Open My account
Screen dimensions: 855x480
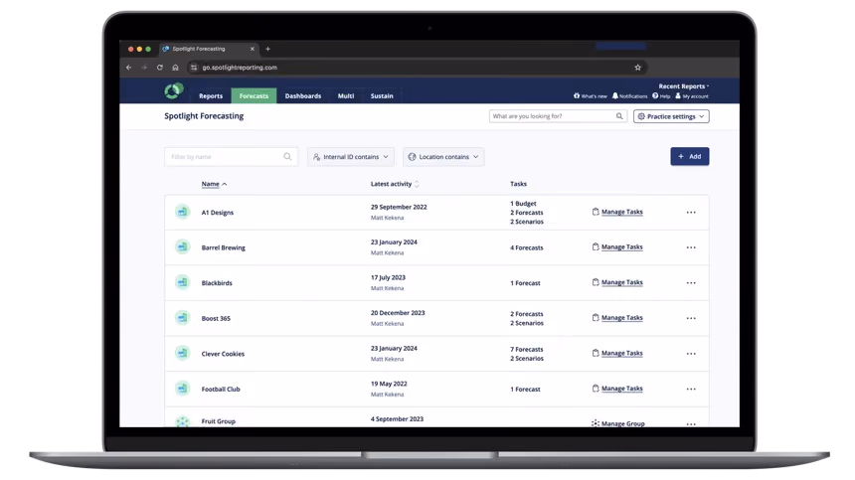[x=692, y=95]
